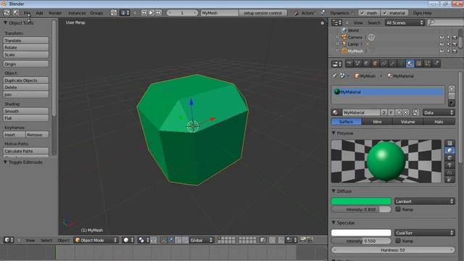The image size is (464, 261).
Task: Set shading to Flat
Action: (x=26, y=118)
